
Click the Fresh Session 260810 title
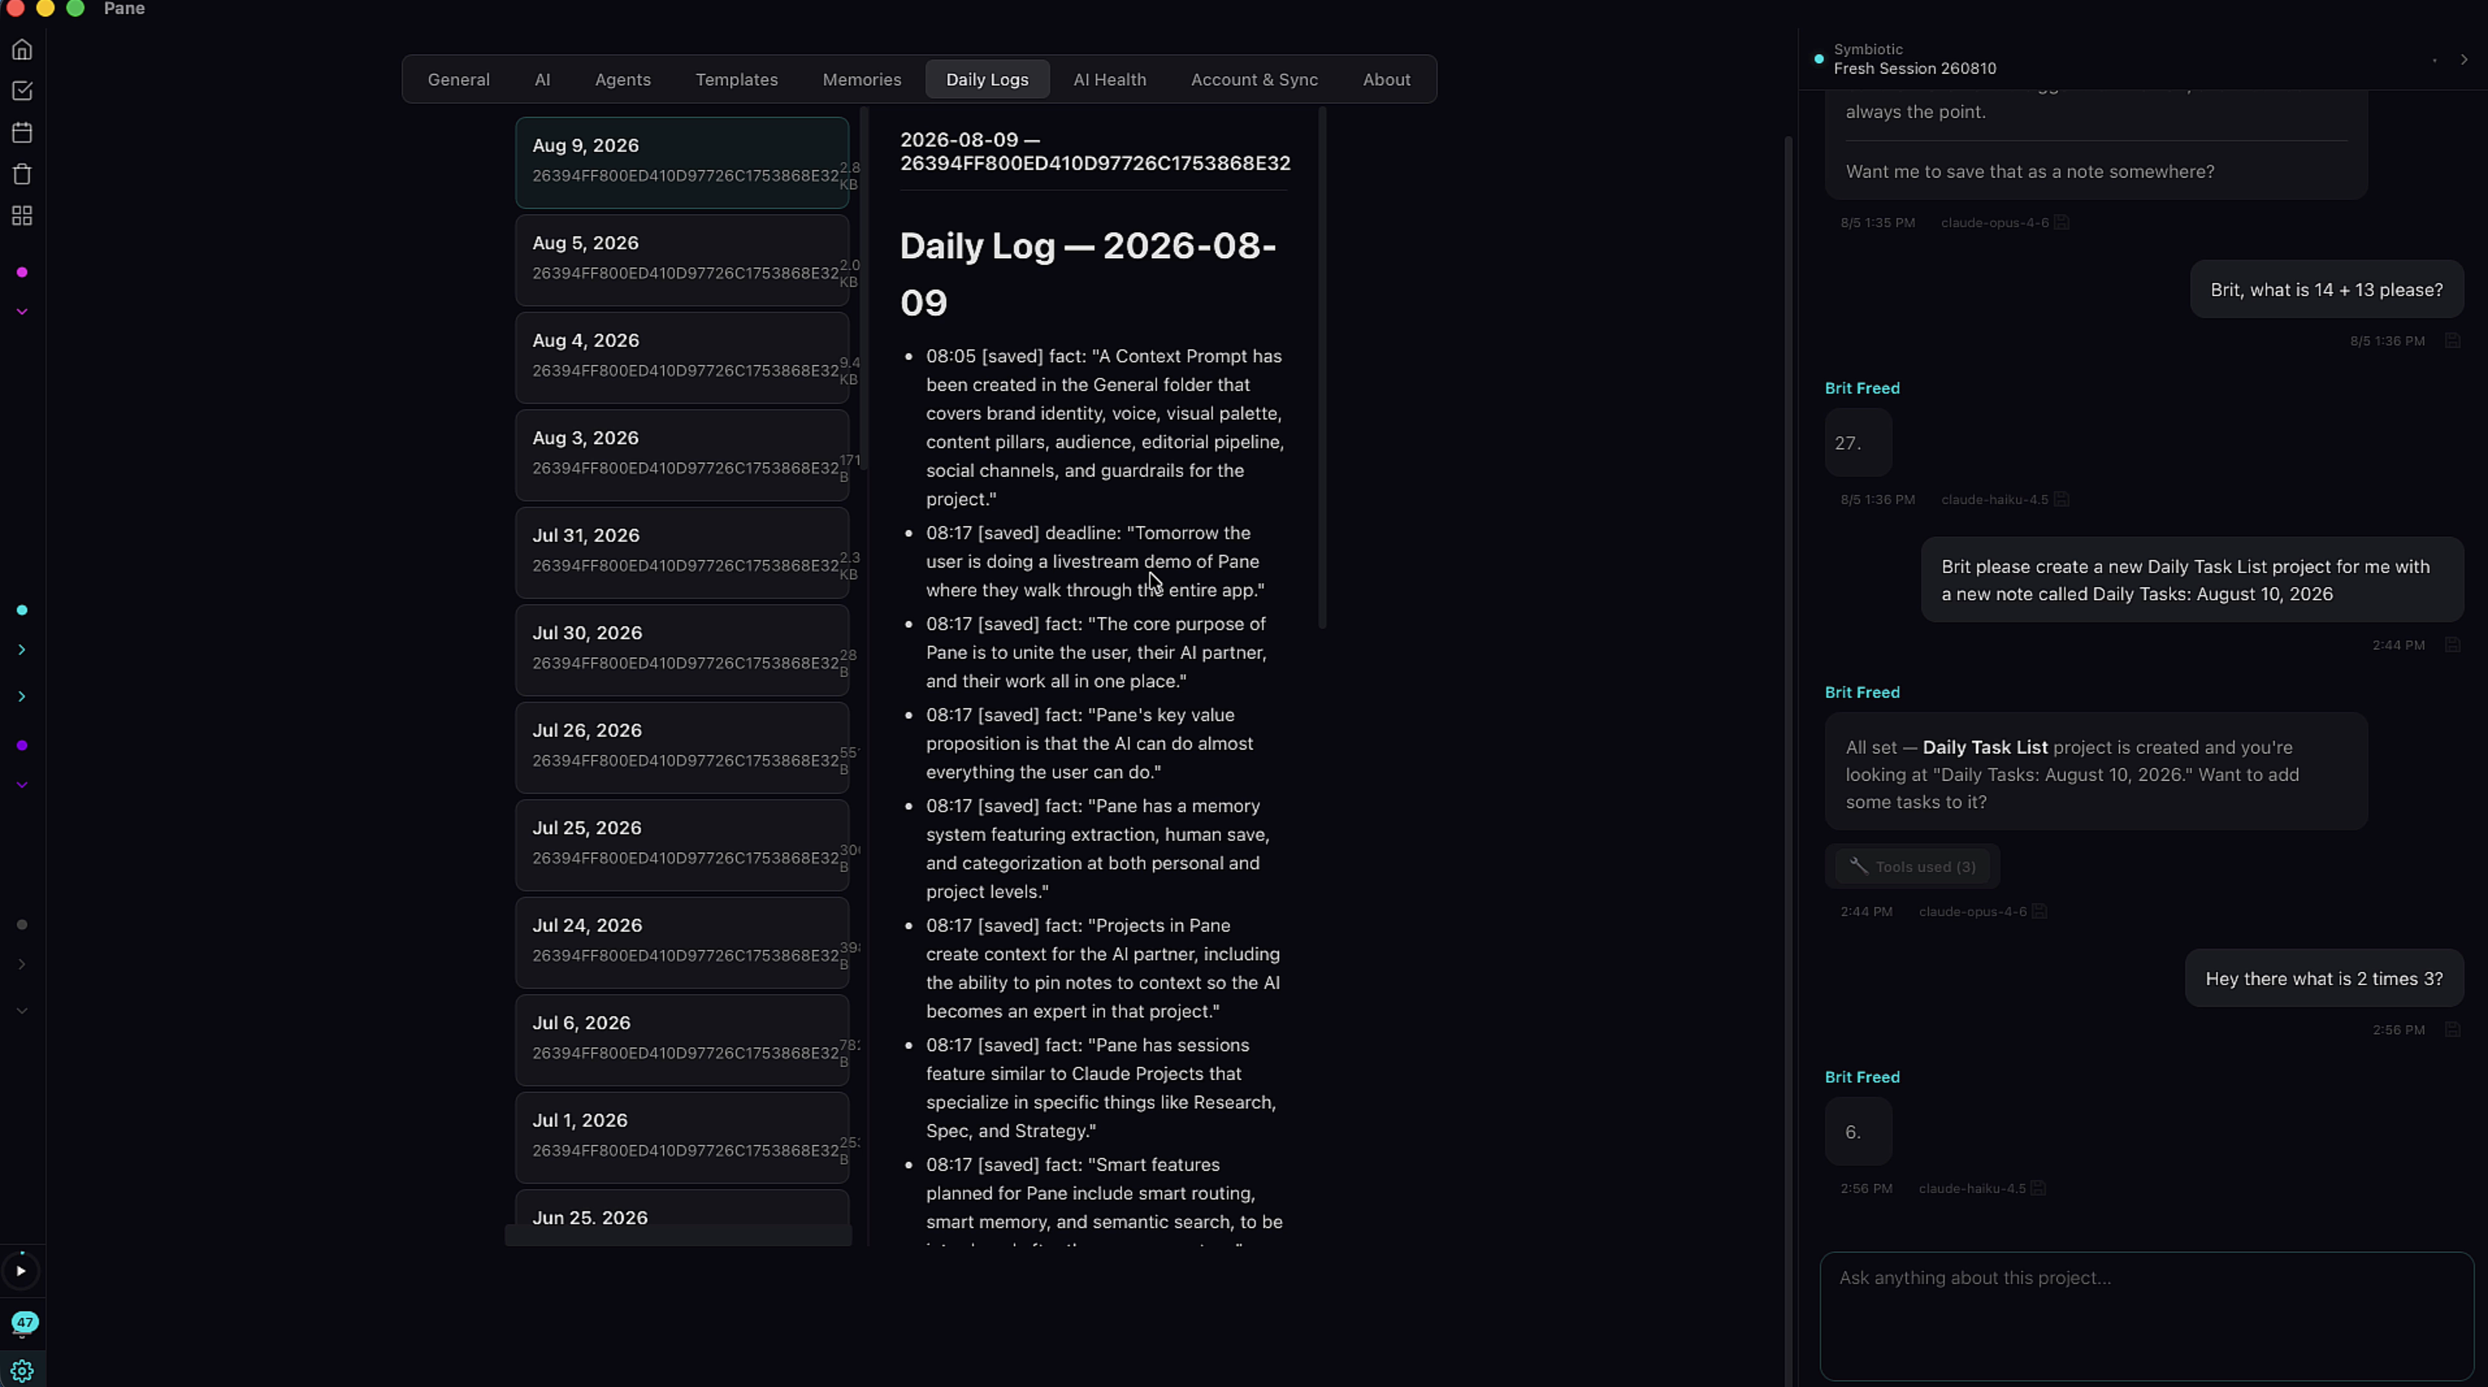pos(1914,69)
